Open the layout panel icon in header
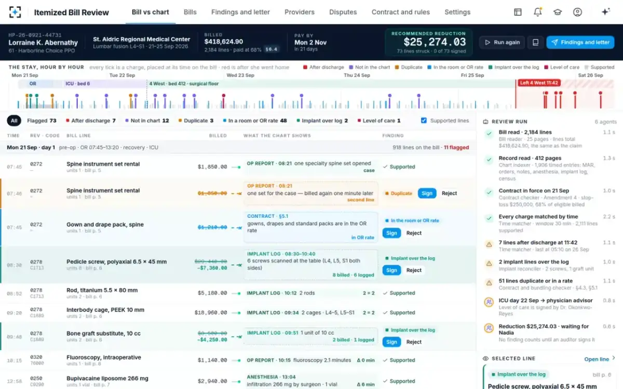Viewport: 623px width, 389px height. click(x=518, y=12)
